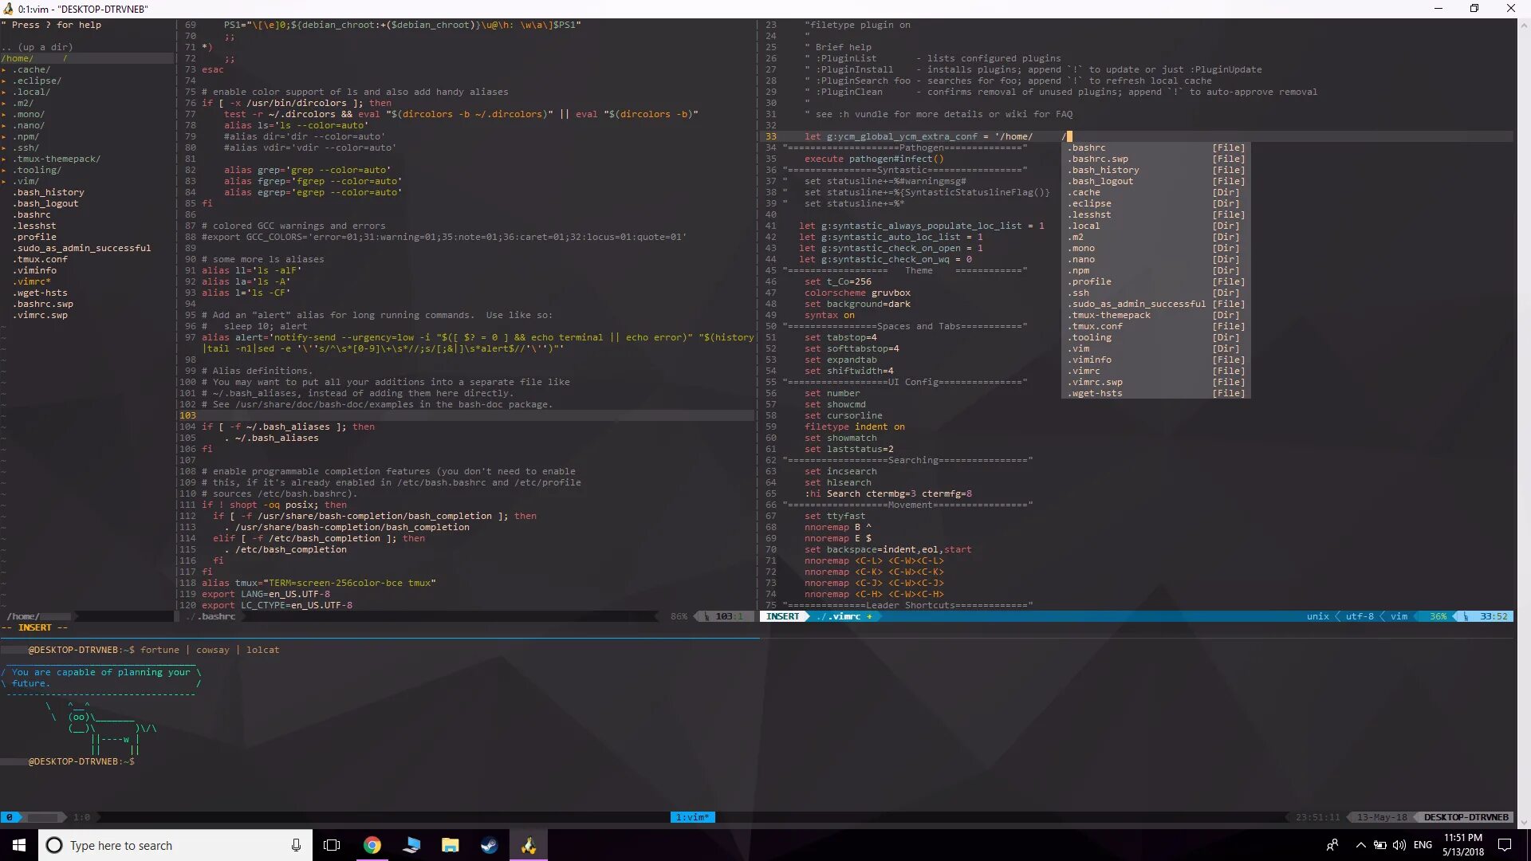Choose .tmux.conf from the completion list

point(1096,326)
